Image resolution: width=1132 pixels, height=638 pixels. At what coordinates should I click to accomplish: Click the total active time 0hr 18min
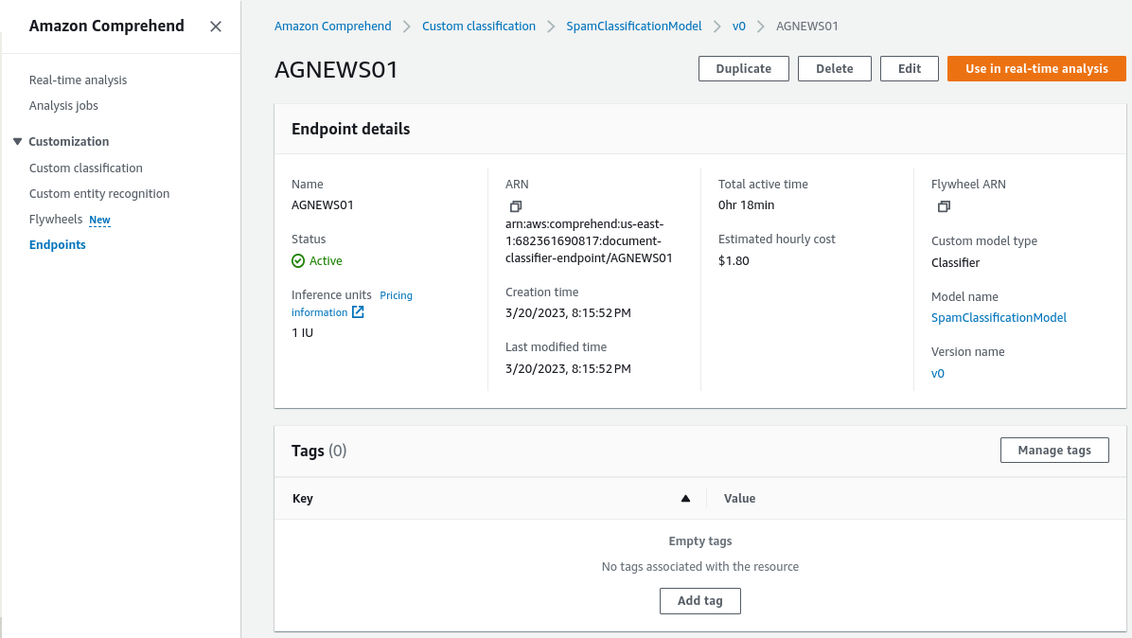click(747, 205)
